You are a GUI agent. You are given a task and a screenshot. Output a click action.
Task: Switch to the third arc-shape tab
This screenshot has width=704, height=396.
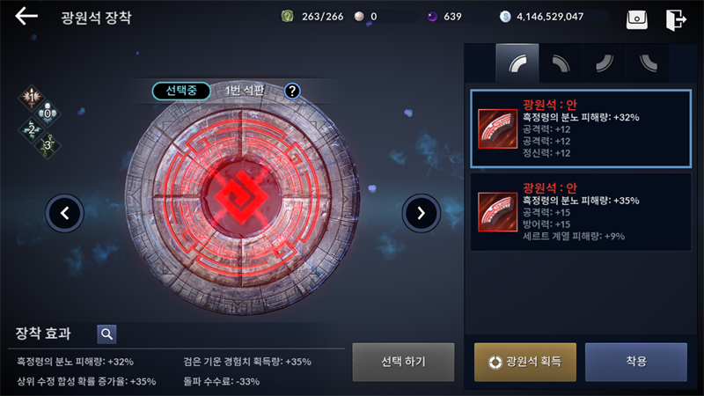(605, 62)
